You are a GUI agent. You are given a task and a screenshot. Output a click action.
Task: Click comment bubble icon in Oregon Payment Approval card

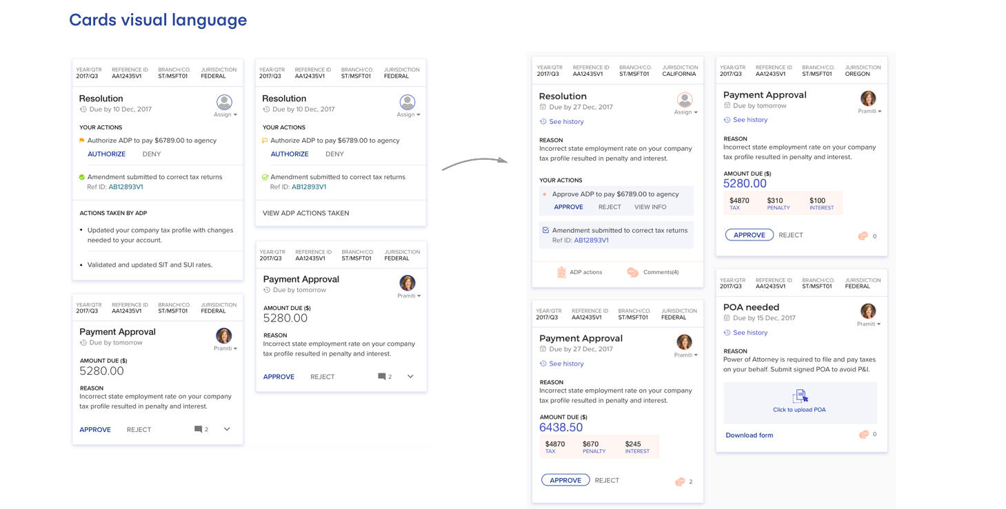[863, 236]
